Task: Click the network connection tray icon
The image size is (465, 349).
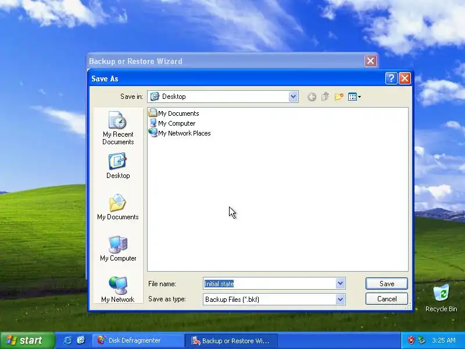Action: coord(421,340)
